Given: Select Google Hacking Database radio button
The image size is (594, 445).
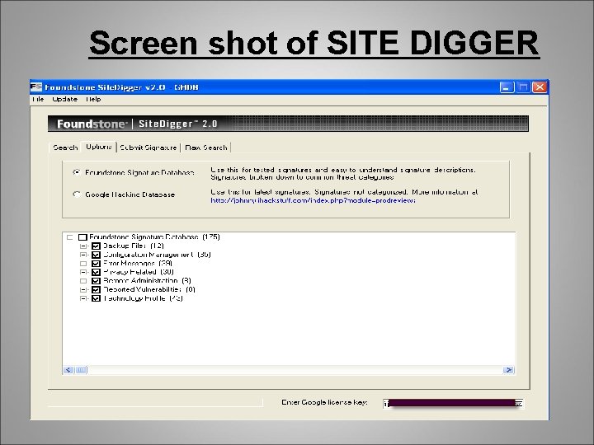Looking at the screenshot, I should click(x=77, y=194).
